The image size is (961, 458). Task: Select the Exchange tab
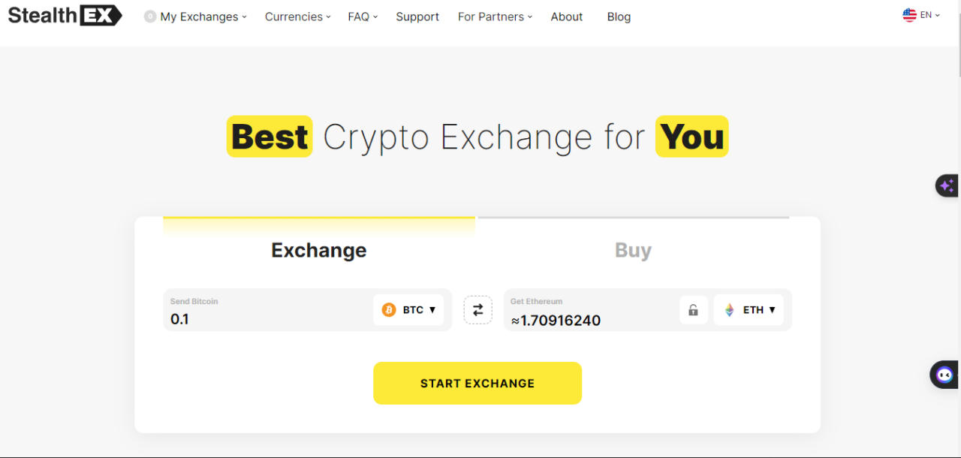[318, 250]
